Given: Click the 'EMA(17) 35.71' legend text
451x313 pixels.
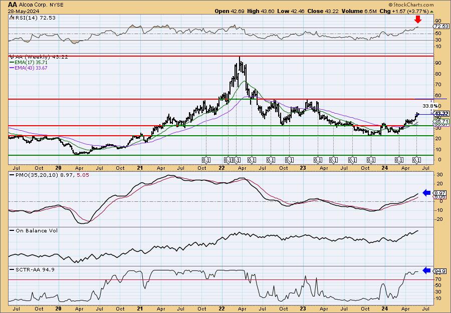Looking at the screenshot, I should pyautogui.click(x=31, y=63).
